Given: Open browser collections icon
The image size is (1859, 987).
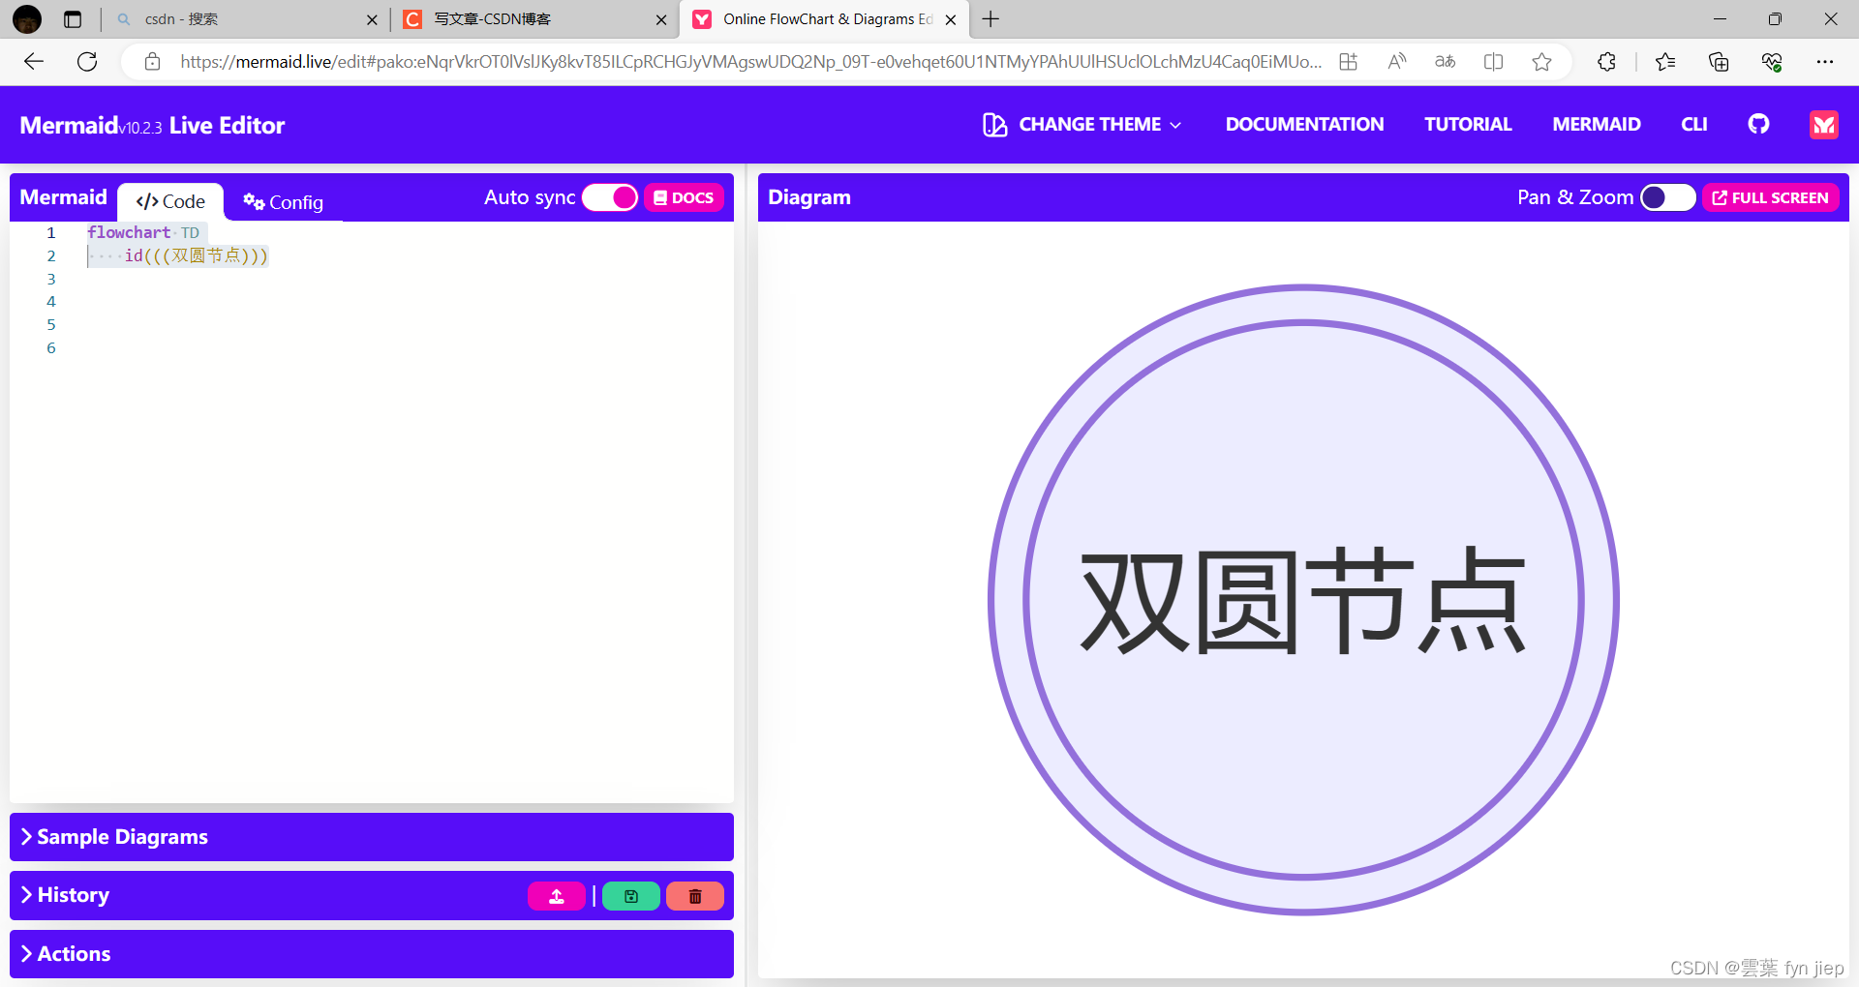Looking at the screenshot, I should tap(1719, 62).
